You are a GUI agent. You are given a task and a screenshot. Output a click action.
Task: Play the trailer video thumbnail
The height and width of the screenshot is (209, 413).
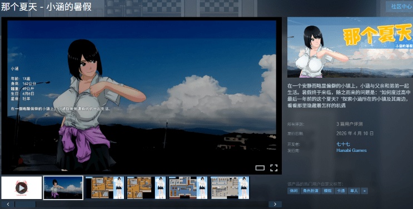(x=21, y=188)
